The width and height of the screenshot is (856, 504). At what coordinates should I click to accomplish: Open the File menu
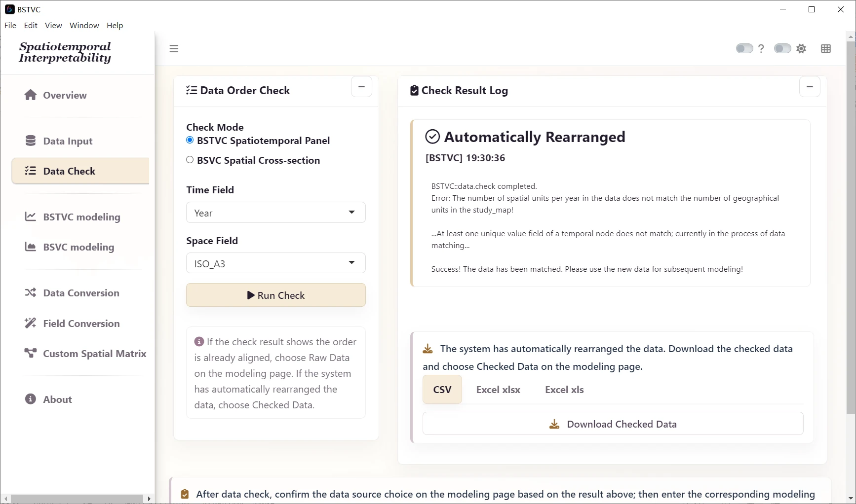(x=10, y=25)
